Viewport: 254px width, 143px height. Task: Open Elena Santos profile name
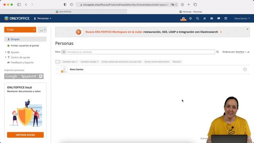77,70
